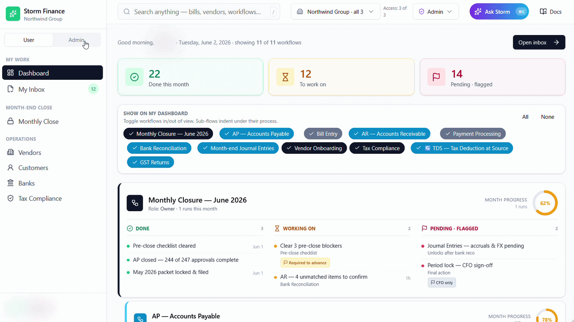Go to Vendors in the sidebar

[52, 152]
